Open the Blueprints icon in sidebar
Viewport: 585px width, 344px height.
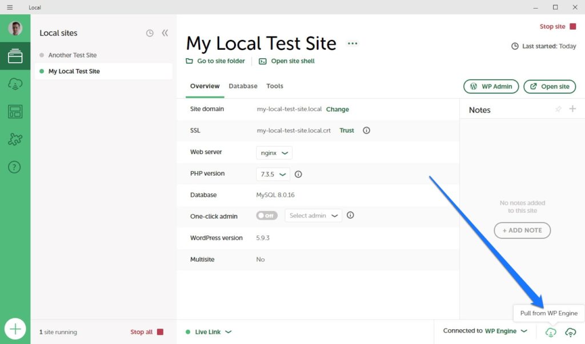click(15, 112)
